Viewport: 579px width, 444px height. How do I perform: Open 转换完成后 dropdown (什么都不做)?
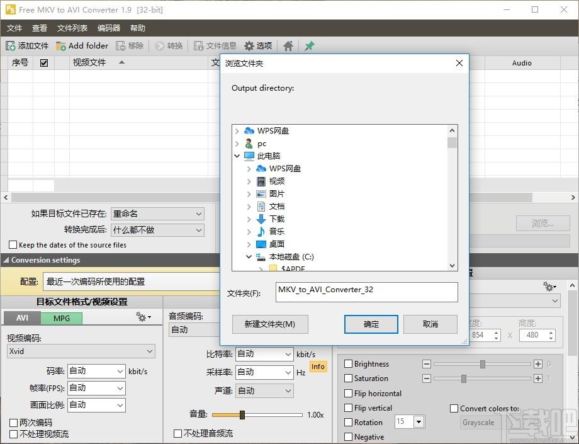coord(157,230)
